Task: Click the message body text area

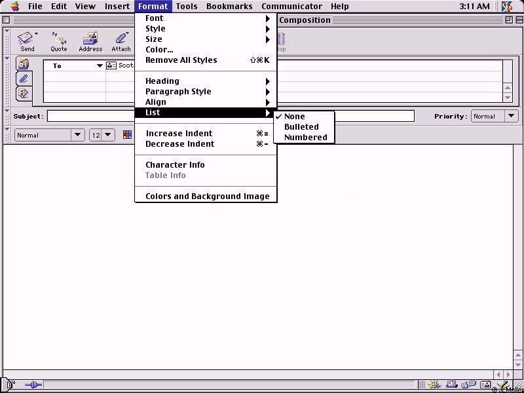Action: pyautogui.click(x=257, y=257)
